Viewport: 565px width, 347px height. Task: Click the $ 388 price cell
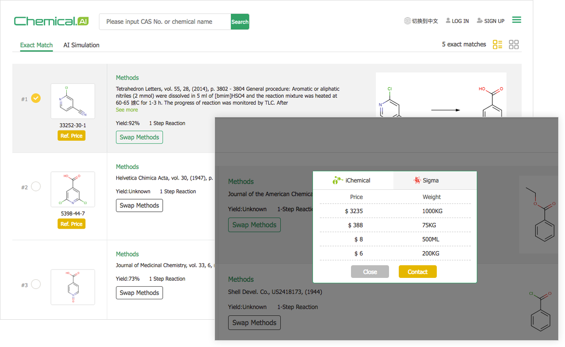355,225
